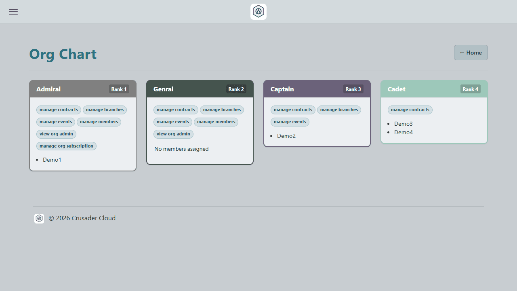Click the manage members badge under Genral
This screenshot has height=291, width=517.
[216, 122]
